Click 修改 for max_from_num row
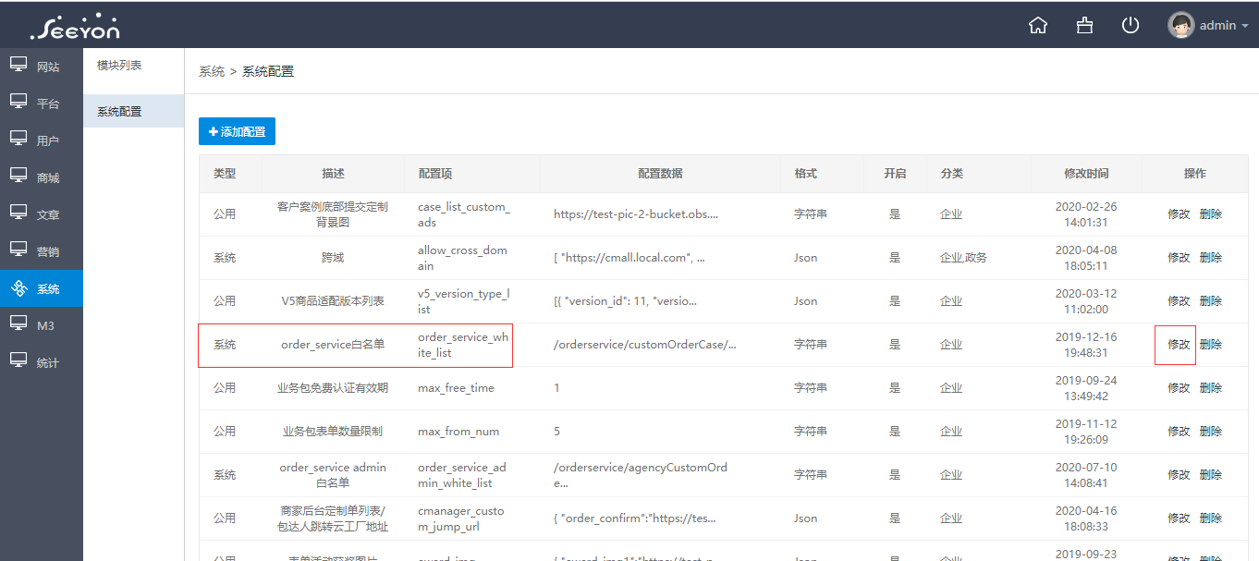This screenshot has height=561, width=1259. point(1179,431)
